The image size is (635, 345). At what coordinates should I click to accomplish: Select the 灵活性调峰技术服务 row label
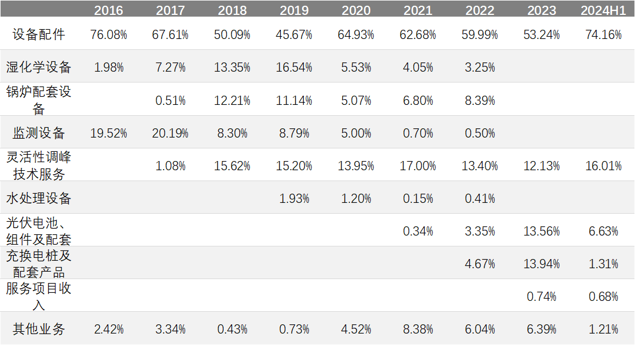(x=39, y=165)
